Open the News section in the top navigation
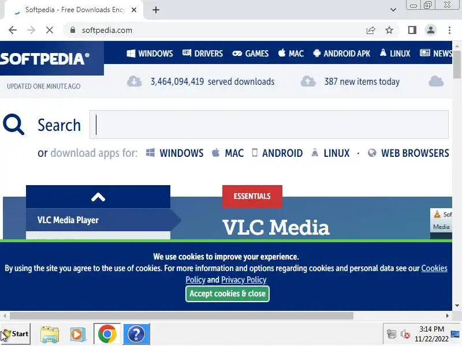This screenshot has width=462, height=346. (436, 53)
